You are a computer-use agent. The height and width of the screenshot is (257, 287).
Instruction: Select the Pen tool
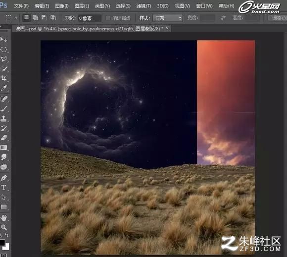click(3, 178)
